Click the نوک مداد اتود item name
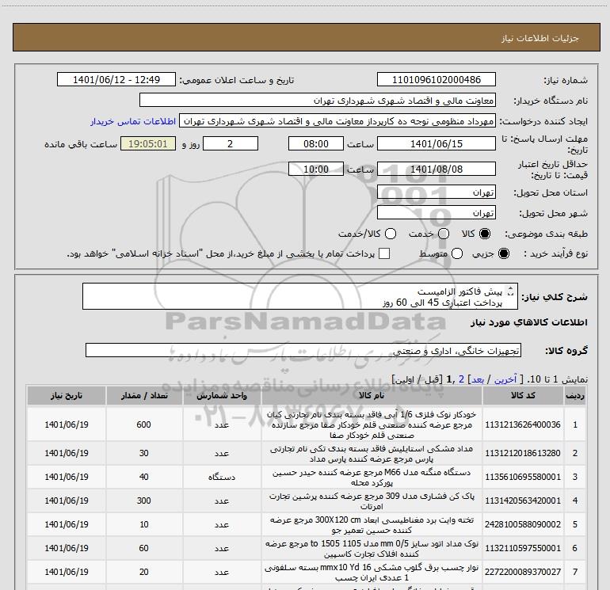The image size is (610, 590). (372, 548)
